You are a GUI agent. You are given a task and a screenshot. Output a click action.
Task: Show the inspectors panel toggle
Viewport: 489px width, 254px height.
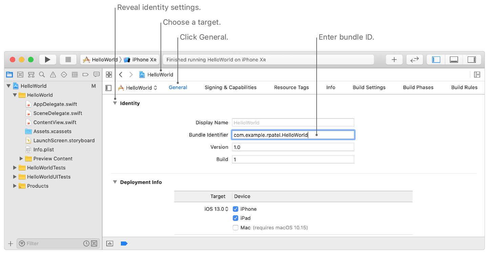pos(472,60)
